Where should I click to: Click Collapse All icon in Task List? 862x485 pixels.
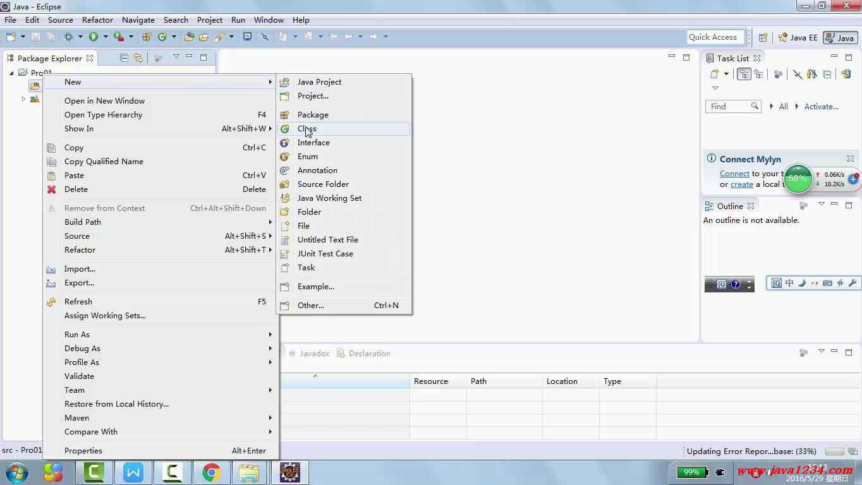click(x=827, y=74)
